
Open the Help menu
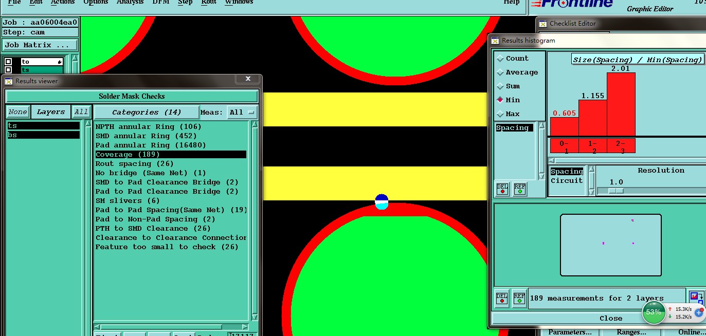click(511, 2)
